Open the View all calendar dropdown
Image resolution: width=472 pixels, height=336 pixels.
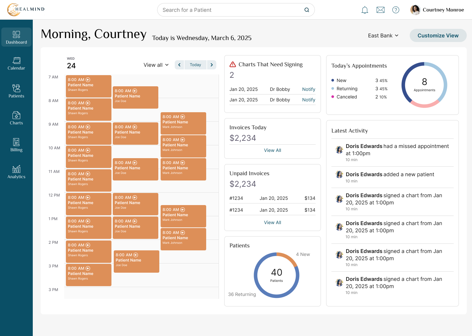coord(156,65)
